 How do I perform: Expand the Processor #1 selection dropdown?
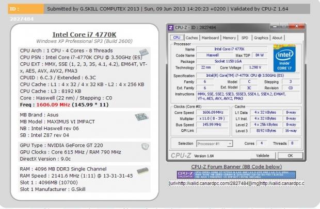pyautogui.click(x=230, y=144)
